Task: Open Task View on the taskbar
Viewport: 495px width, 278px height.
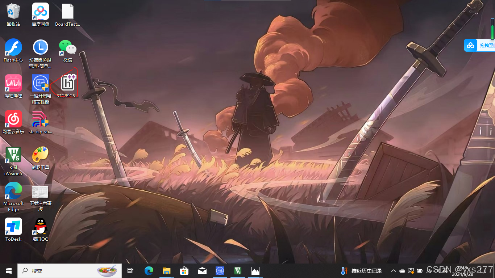Action: point(131,271)
